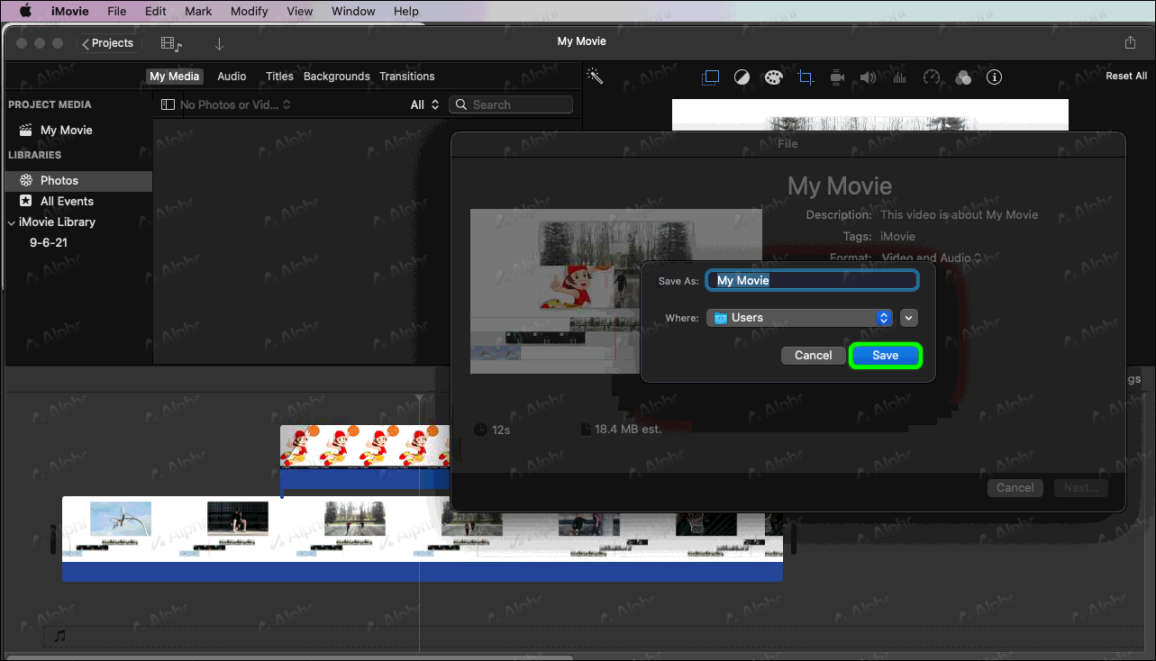Click the Reset All button
Screen dimensions: 1156x661
tap(1125, 76)
